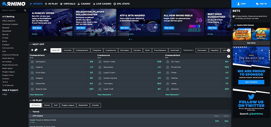Click the Sign Up button
The height and width of the screenshot is (127, 271).
point(261,4)
